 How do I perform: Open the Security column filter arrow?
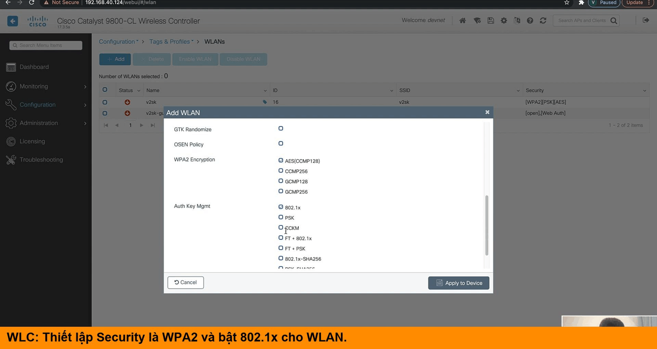coord(645,91)
